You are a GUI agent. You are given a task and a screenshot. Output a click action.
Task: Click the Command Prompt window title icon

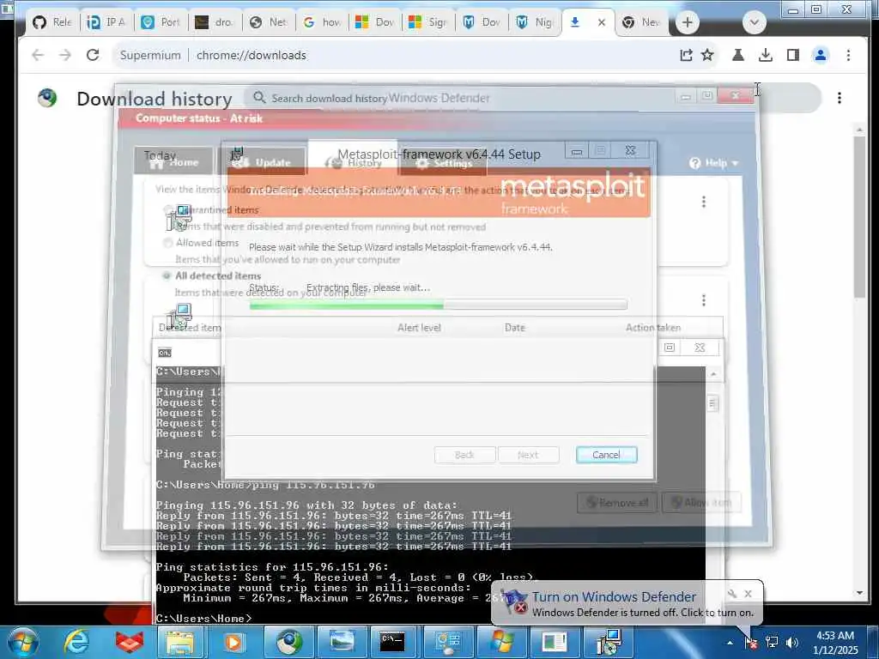click(164, 353)
